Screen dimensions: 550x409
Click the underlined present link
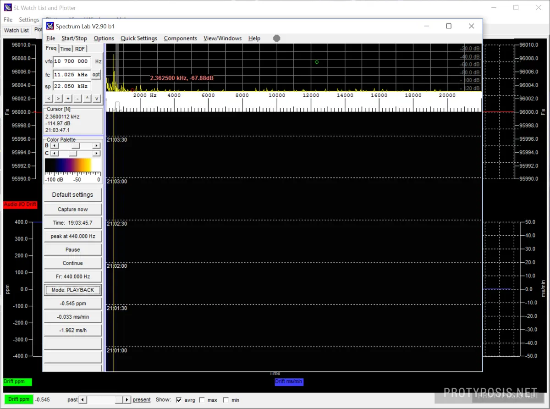(141, 399)
